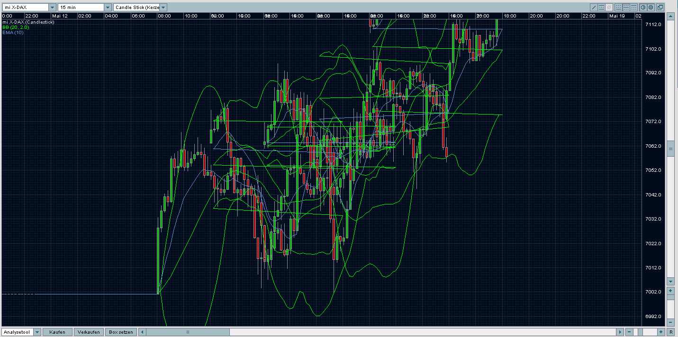Select the parallel horizontal lines tool
678x337 pixels.
[601, 7]
